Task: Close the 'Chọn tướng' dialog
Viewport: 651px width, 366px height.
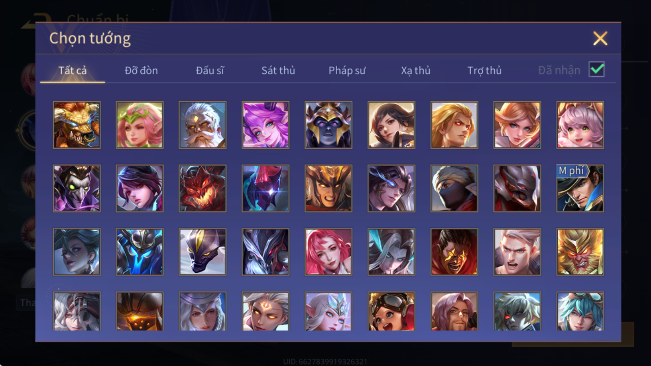Action: pos(600,38)
